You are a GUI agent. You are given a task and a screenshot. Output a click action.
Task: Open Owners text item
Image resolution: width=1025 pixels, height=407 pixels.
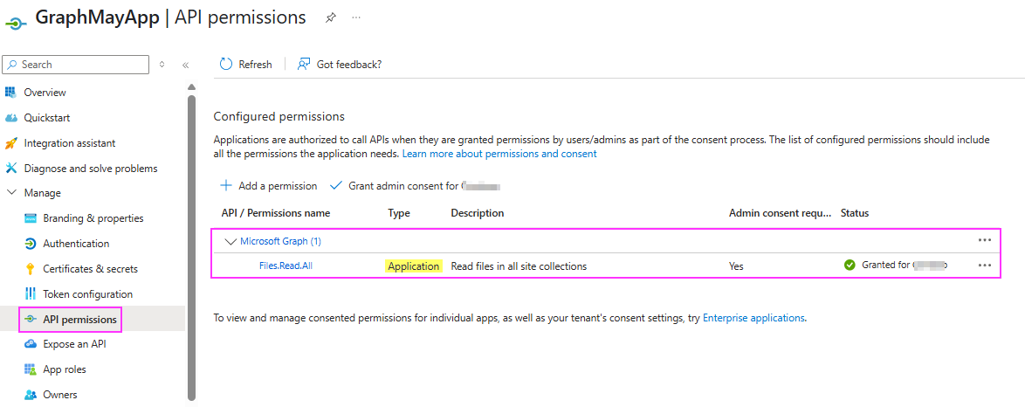pos(60,395)
